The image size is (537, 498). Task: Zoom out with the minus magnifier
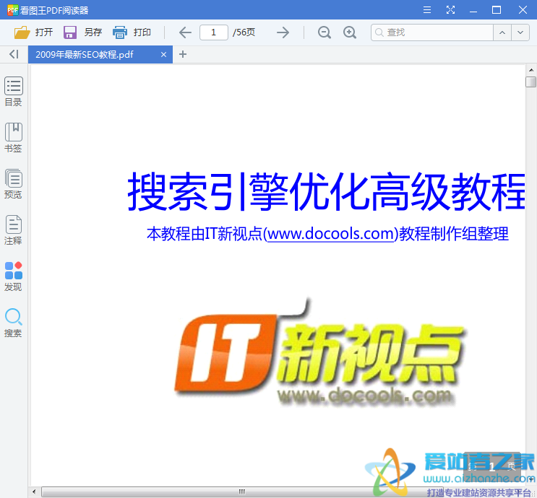coord(324,32)
